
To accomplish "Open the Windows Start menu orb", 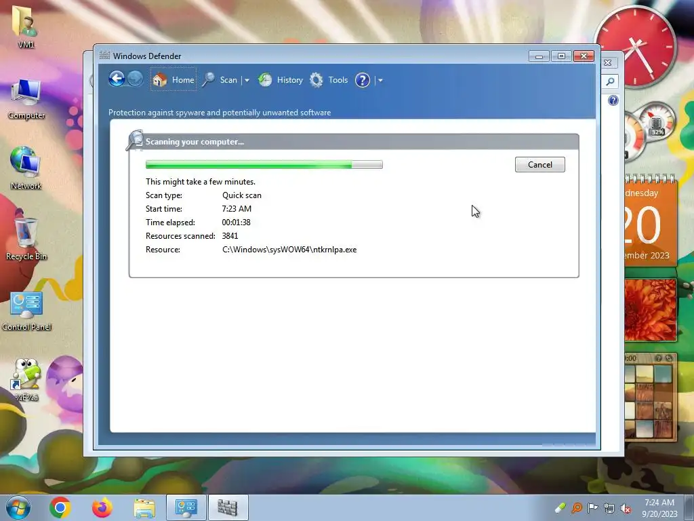I will (18, 507).
